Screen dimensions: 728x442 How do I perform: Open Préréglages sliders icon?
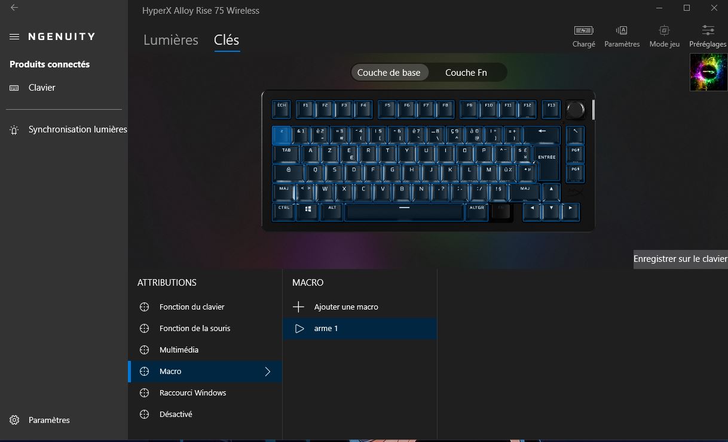(708, 30)
